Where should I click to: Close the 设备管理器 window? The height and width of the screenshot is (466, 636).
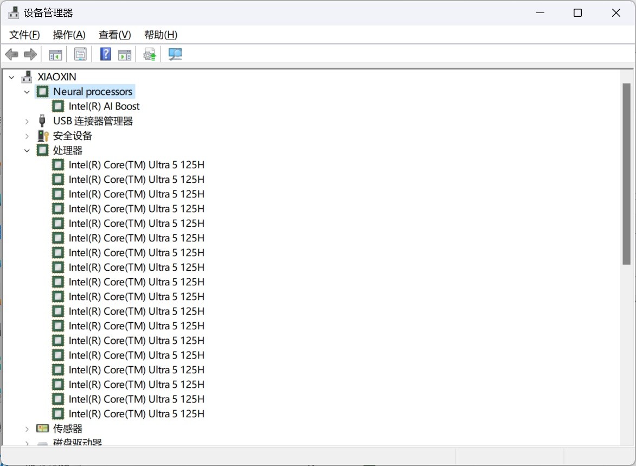coord(616,13)
